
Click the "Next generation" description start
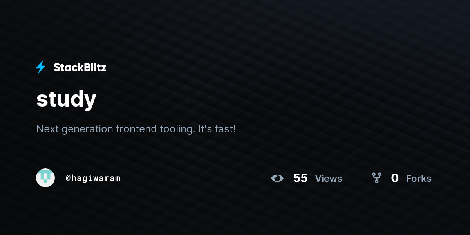click(74, 129)
